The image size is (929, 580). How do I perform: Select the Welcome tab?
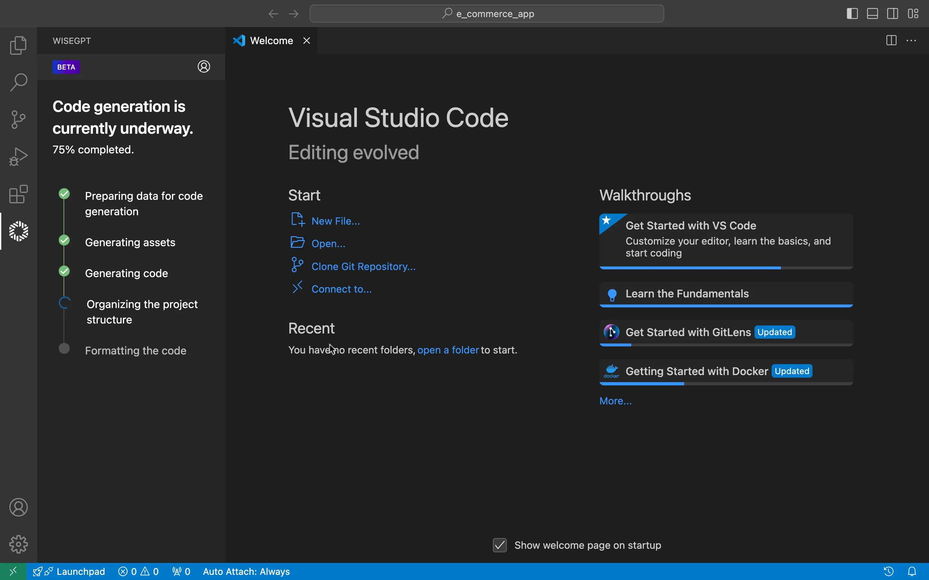pos(271,41)
